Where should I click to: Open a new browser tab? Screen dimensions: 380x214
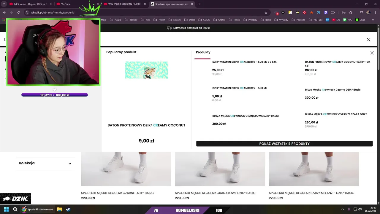pyautogui.click(x=199, y=4)
